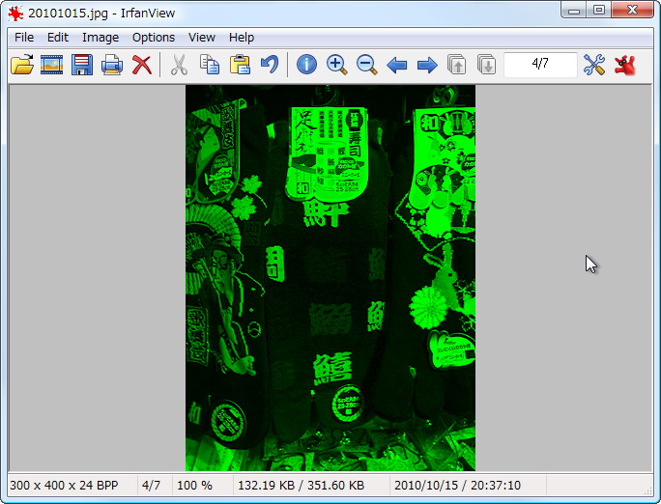The image size is (661, 504).
Task: Open settings with the wrench and screwdriver icon
Action: tap(594, 65)
